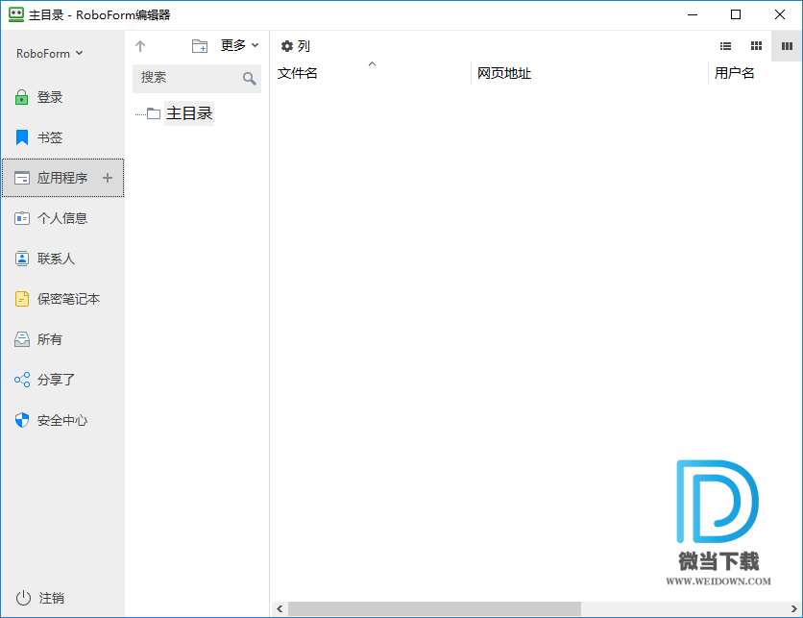Open the 更多 more dropdown
Viewport: 803px width, 618px height.
(x=240, y=45)
